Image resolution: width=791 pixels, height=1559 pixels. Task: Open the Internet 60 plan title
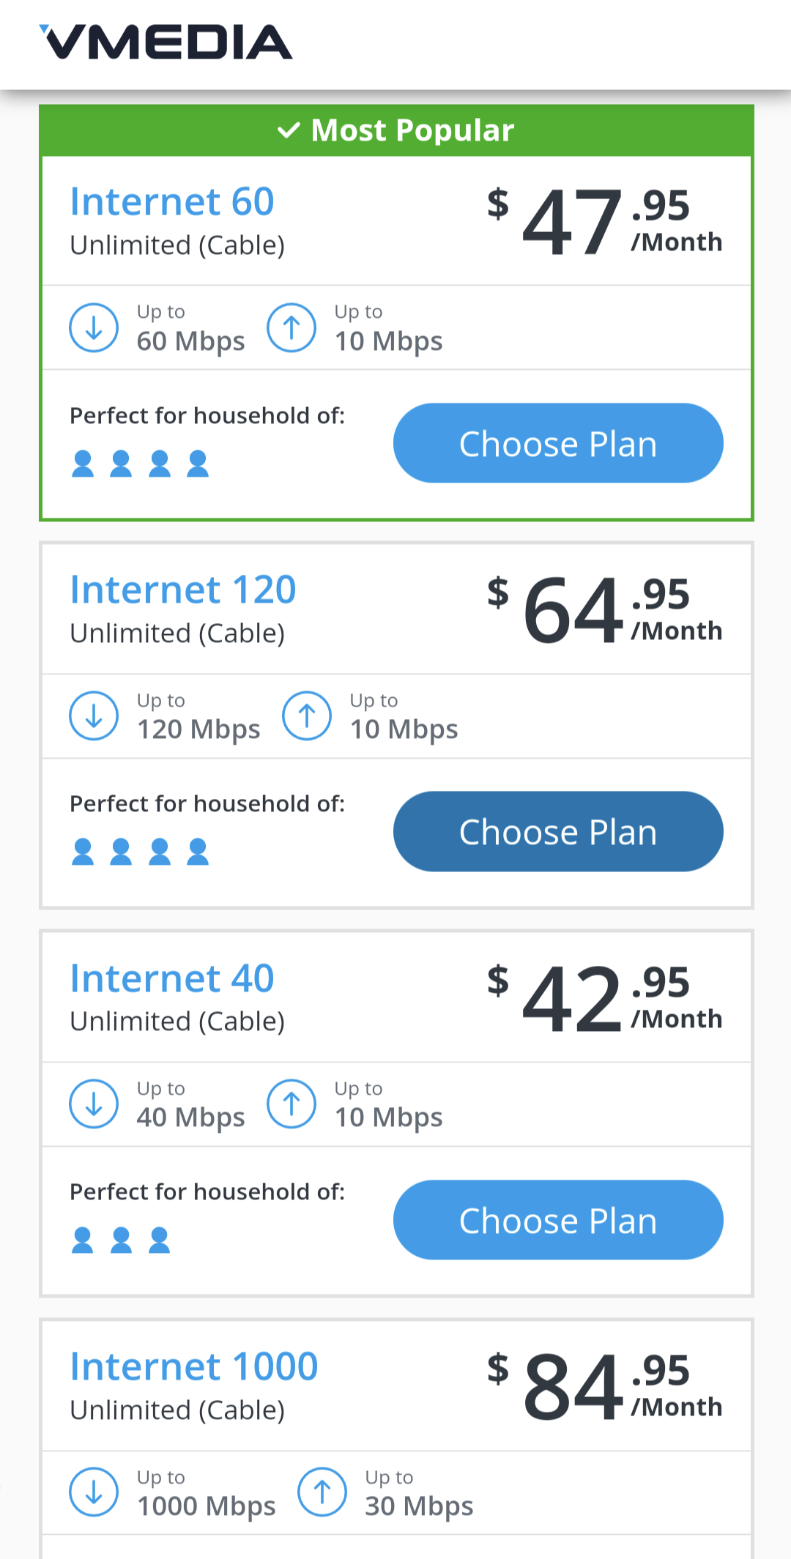[x=172, y=201]
